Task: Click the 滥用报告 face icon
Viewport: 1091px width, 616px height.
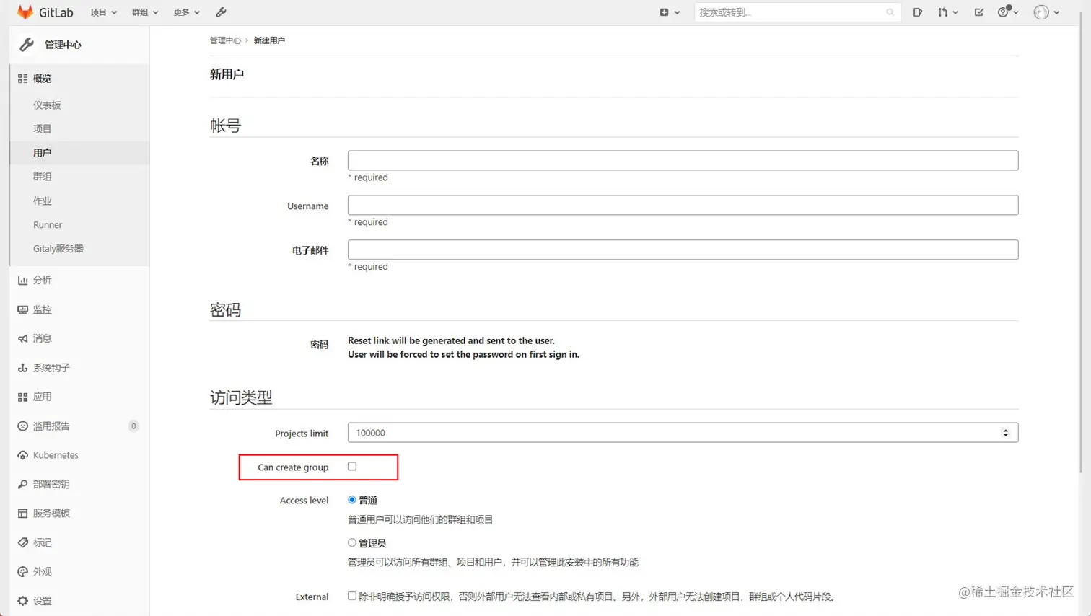Action: pos(22,426)
